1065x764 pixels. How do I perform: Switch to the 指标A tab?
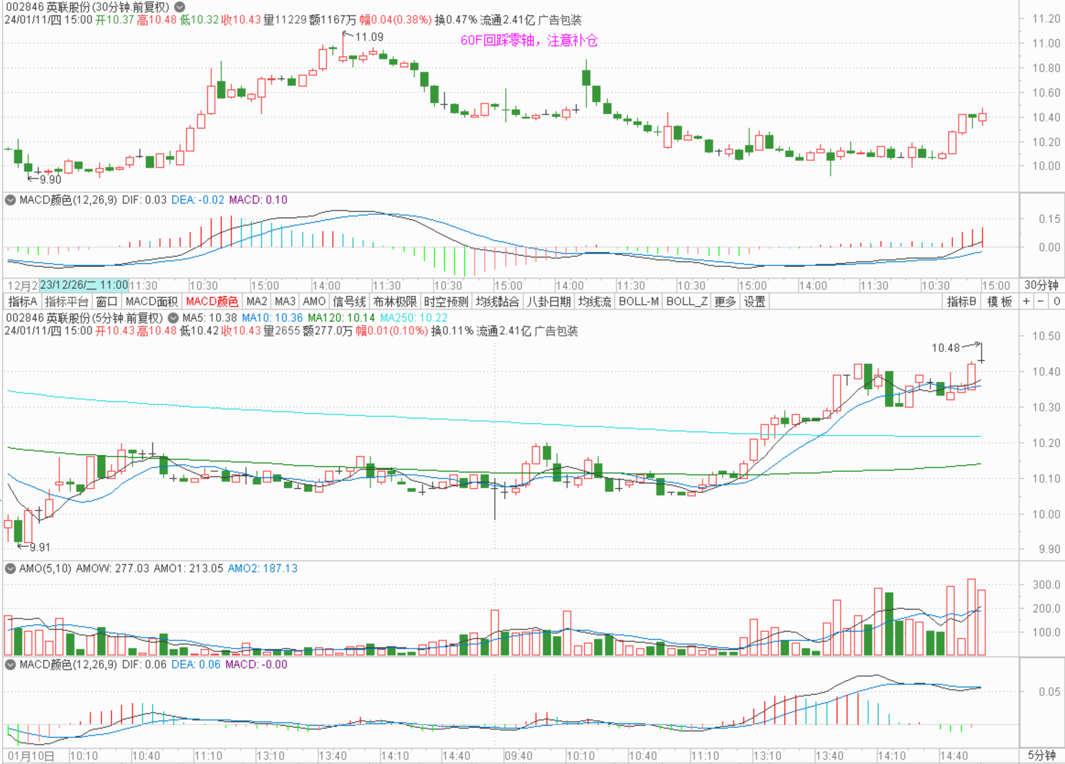[23, 301]
